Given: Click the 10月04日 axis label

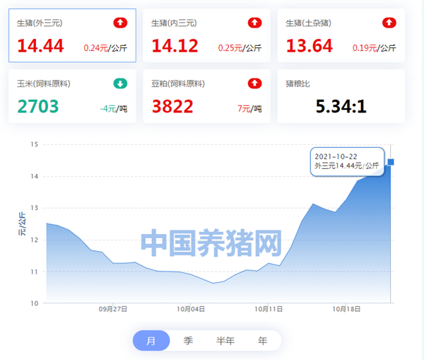Looking at the screenshot, I should 191,309.
